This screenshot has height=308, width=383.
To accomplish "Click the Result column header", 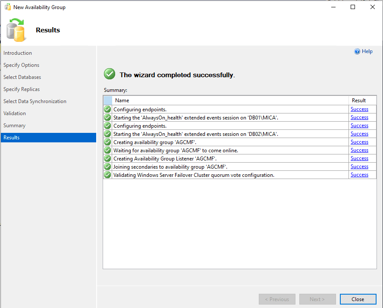I will pyautogui.click(x=359, y=101).
